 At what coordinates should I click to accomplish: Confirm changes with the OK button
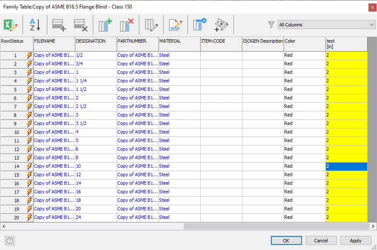click(x=286, y=240)
